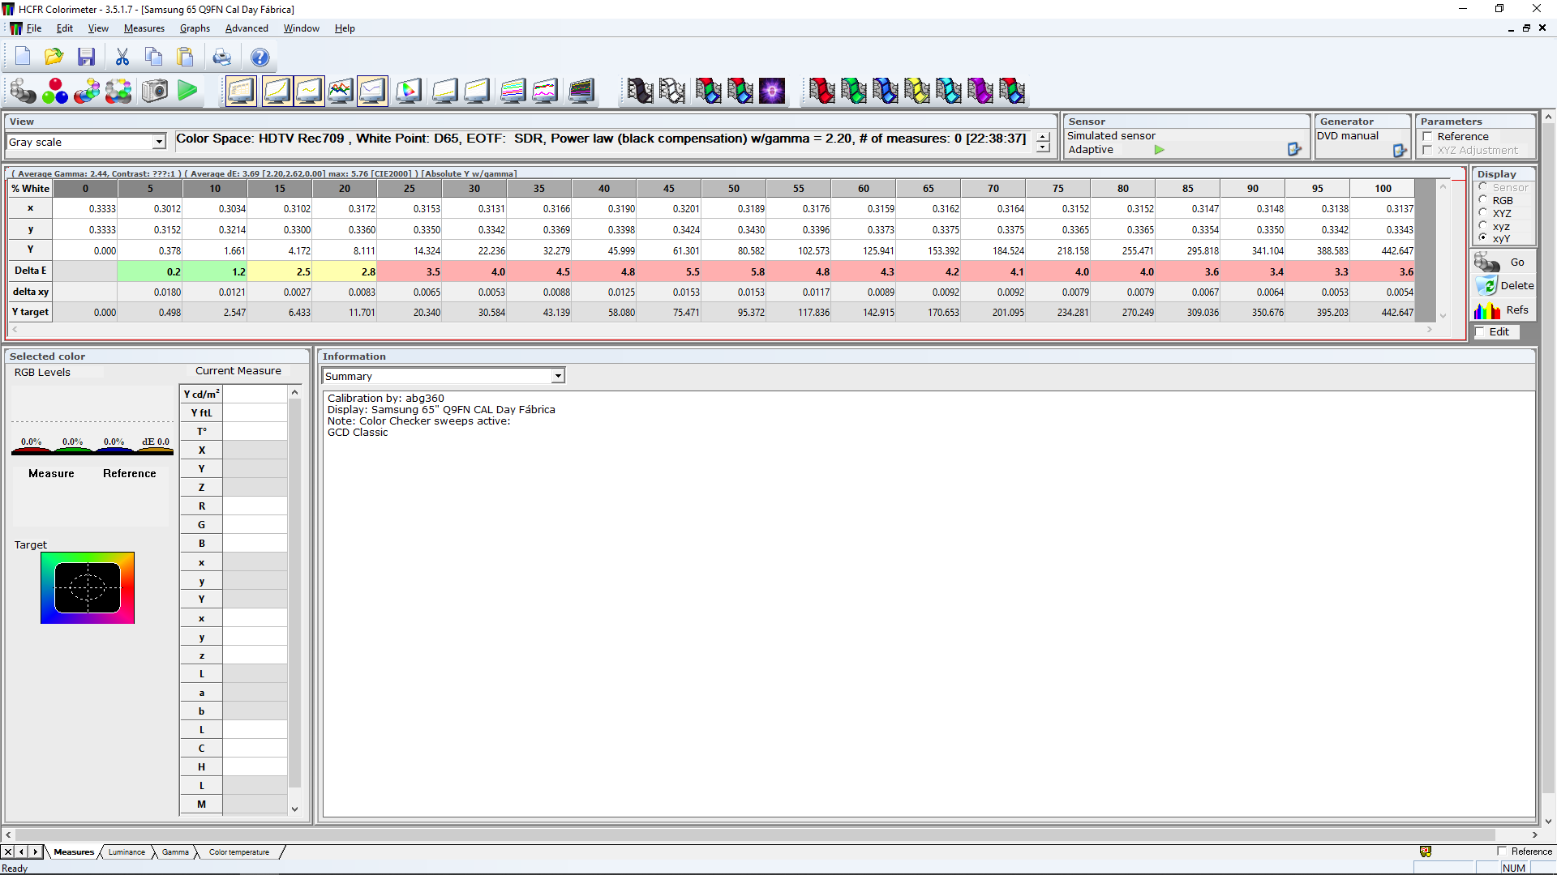Open the purple burst pattern icon

772,91
